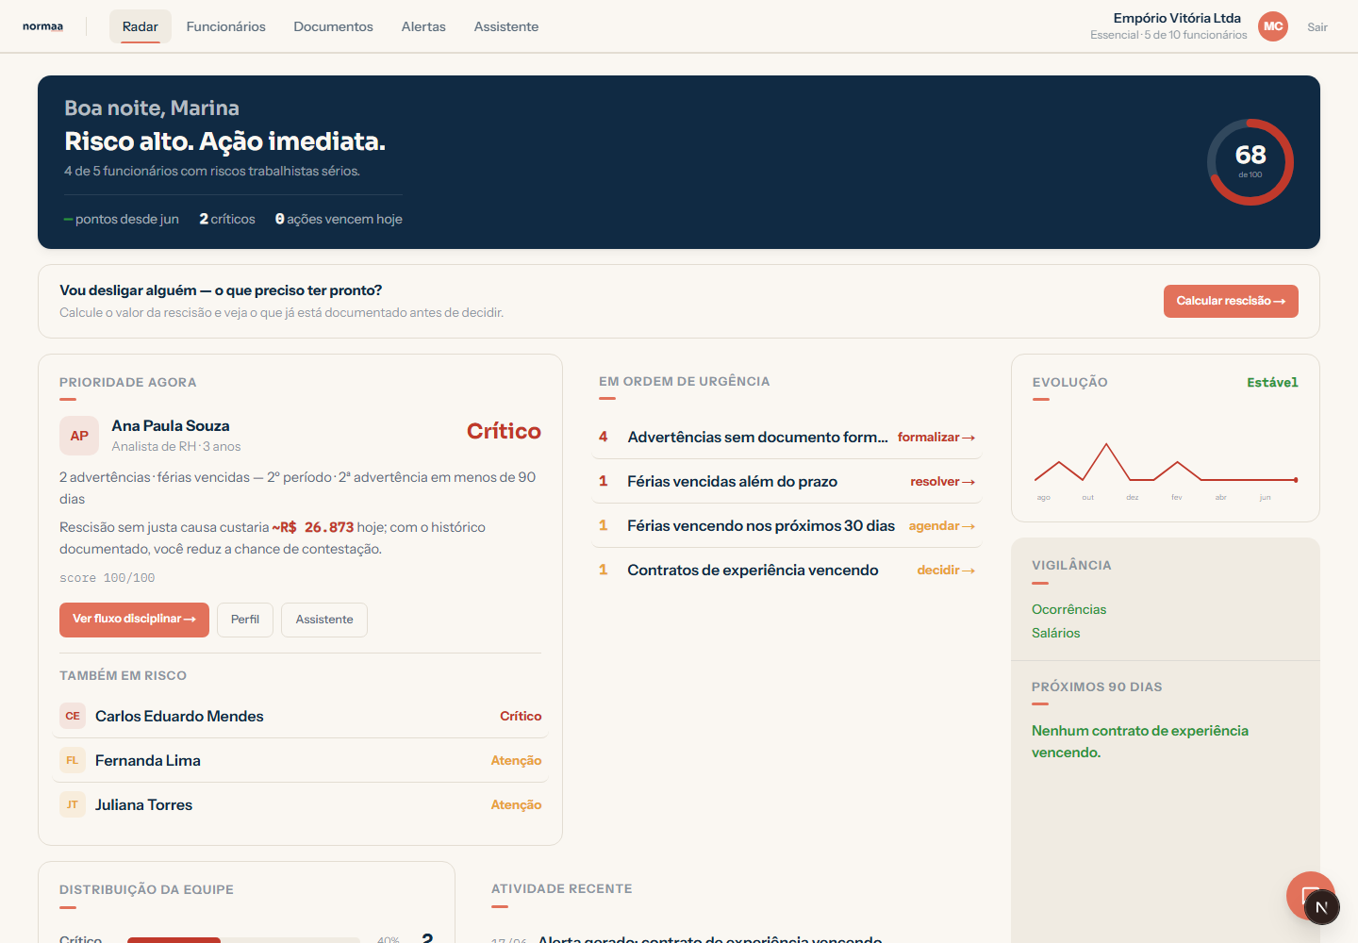Open the Salários link under Vigilância
This screenshot has width=1358, height=943.
pyautogui.click(x=1056, y=633)
